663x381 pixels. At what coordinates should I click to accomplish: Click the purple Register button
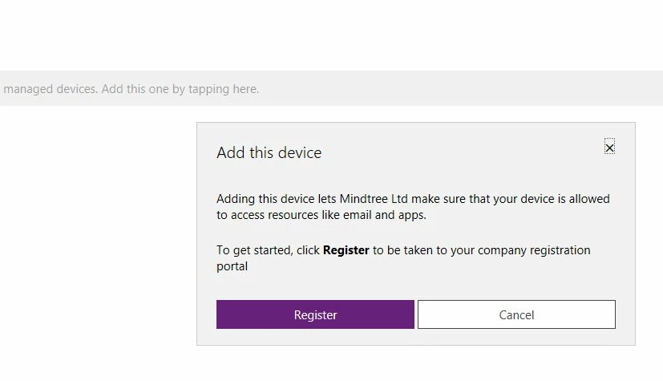[315, 314]
